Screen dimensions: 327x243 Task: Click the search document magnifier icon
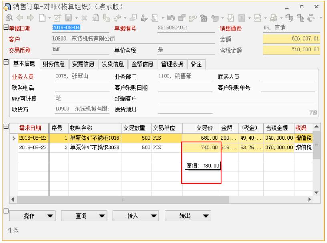point(9,18)
